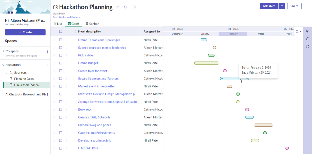This screenshot has width=312, height=154.
Task: Click the Define Themes and Challenges Gantt bar
Action: pos(204,40)
